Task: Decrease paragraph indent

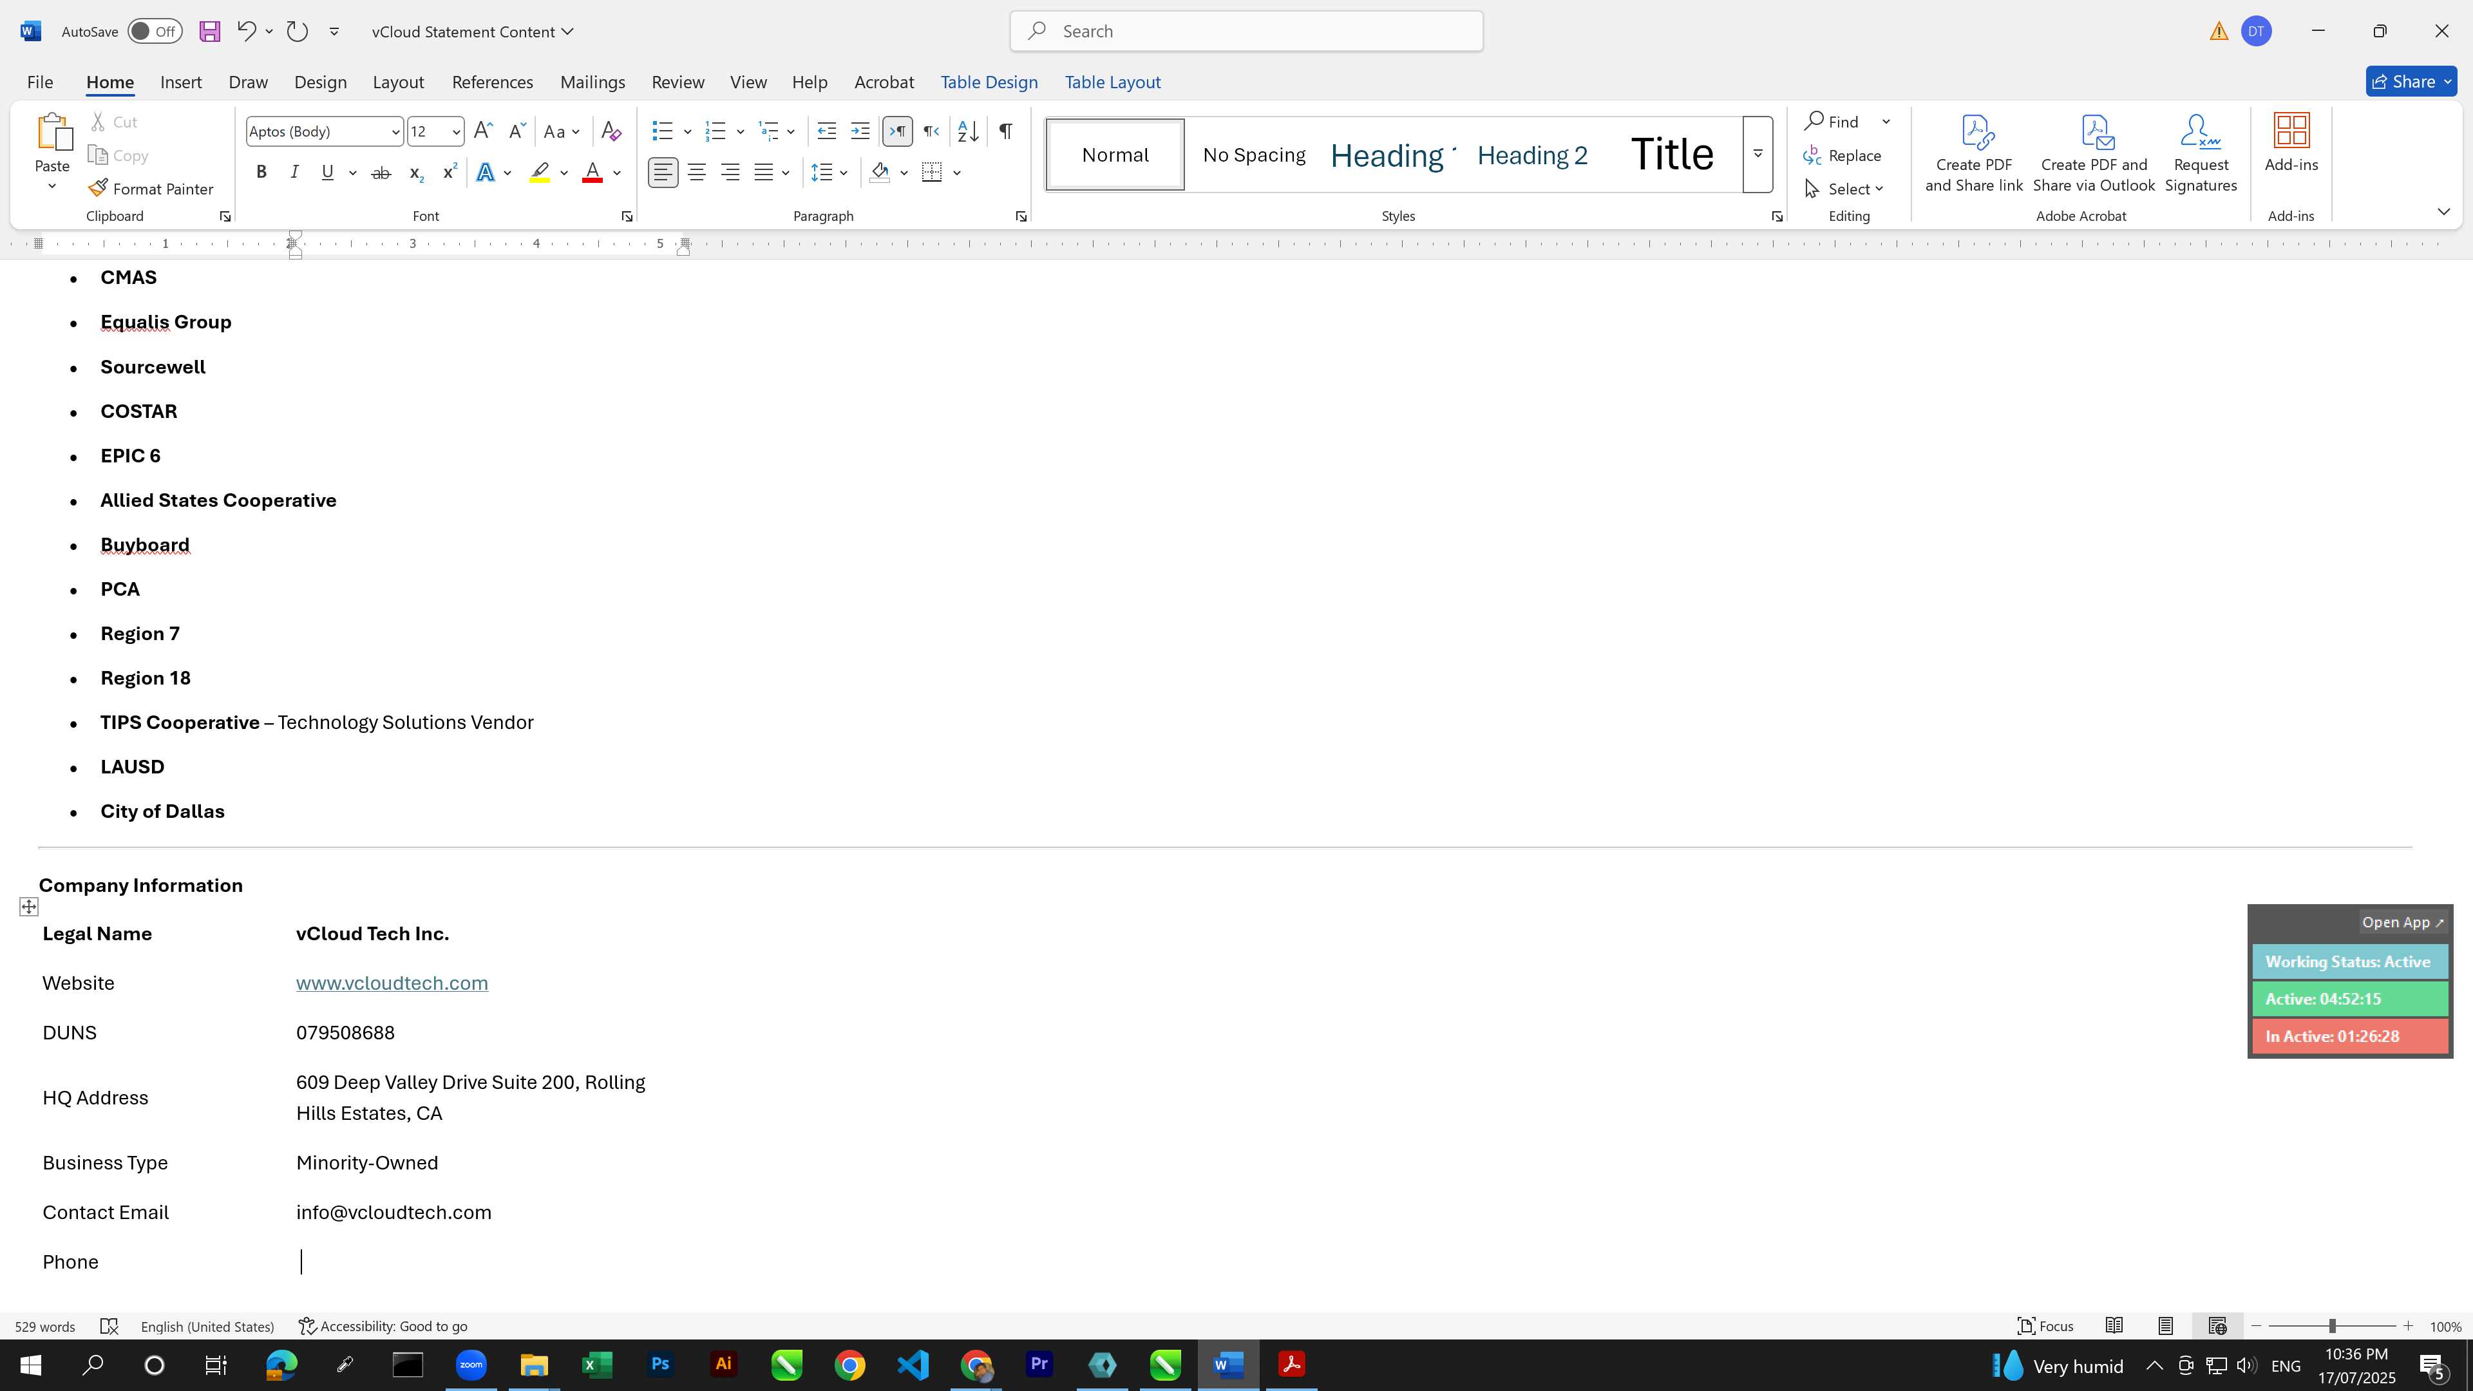Action: tap(826, 131)
